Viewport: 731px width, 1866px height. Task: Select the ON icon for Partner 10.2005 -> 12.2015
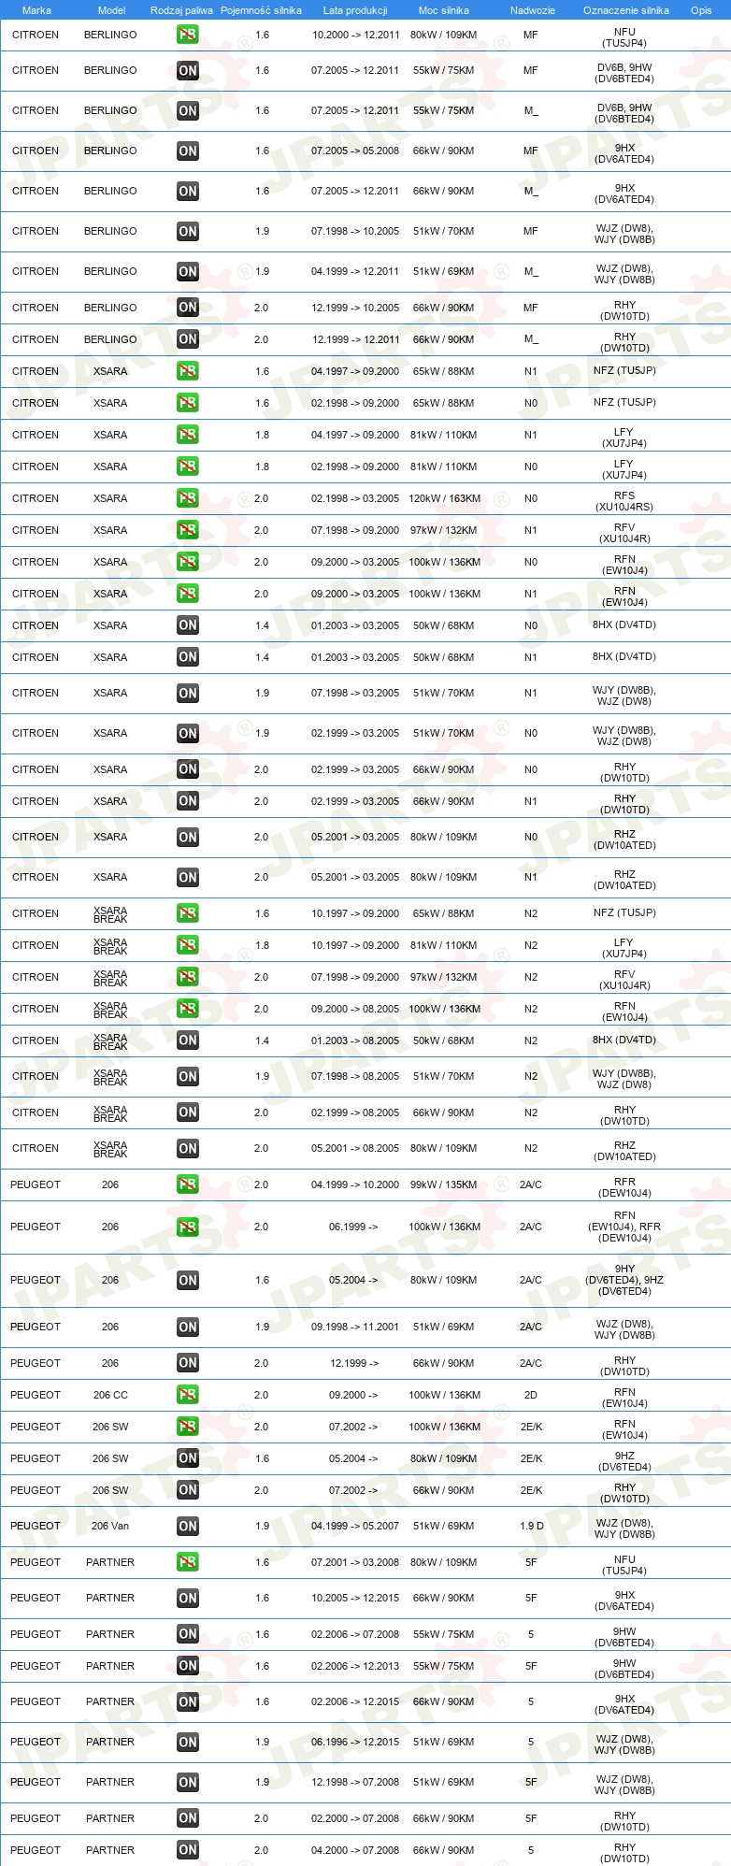[x=188, y=1598]
